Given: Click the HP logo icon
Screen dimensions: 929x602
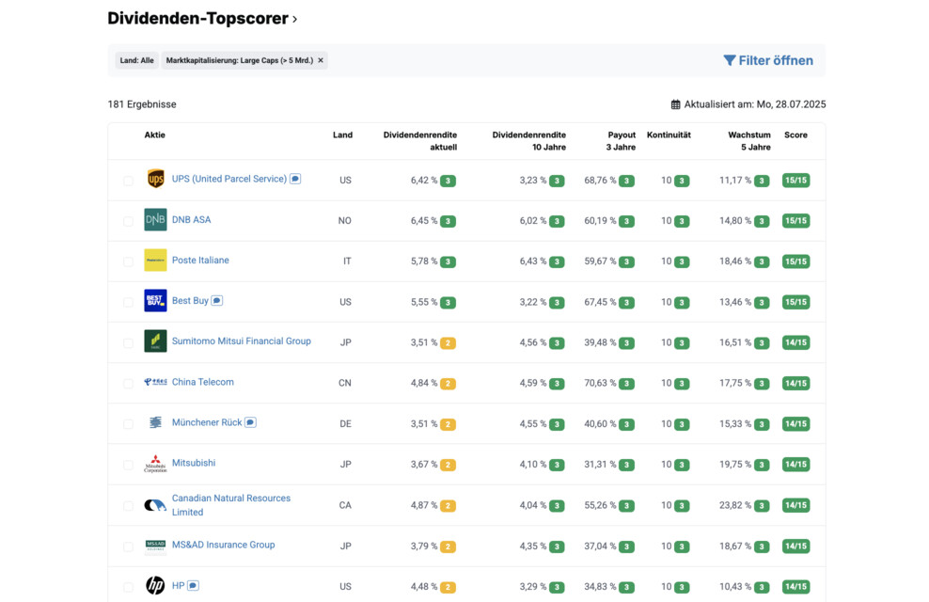Looking at the screenshot, I should coord(155,585).
